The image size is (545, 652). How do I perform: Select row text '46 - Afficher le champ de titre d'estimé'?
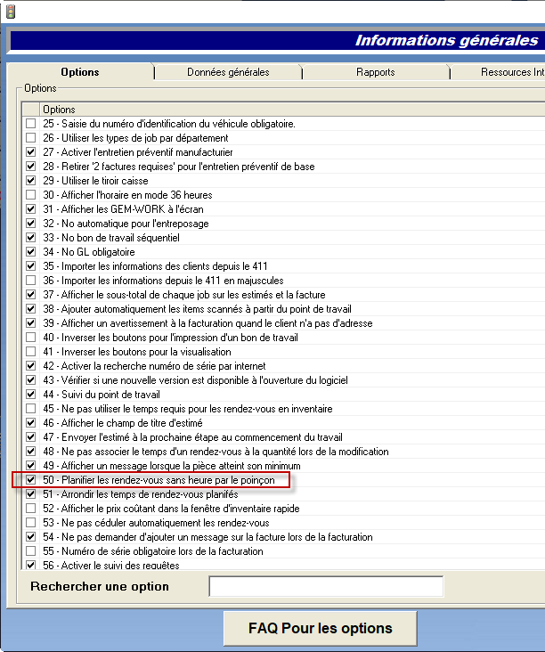[123, 423]
